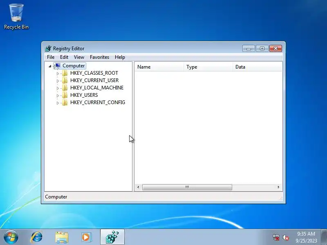Select the HKEY_USERS label
This screenshot has height=245, width=327.
point(84,95)
